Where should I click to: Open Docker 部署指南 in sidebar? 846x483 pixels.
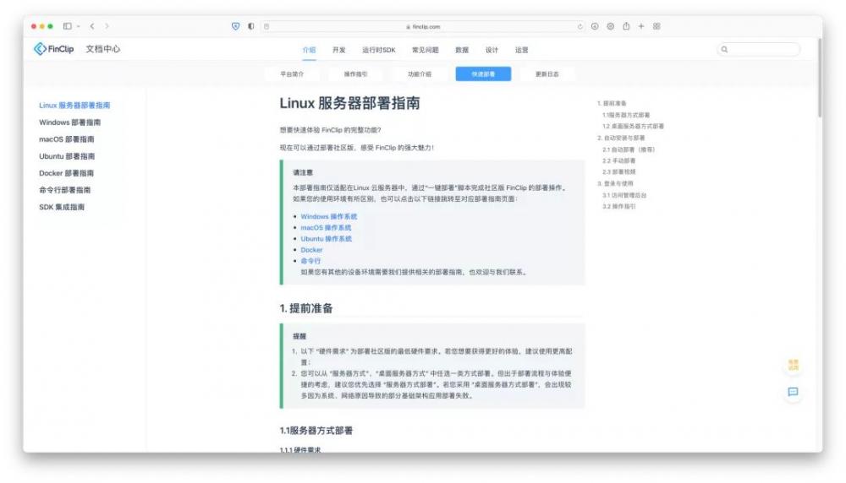tap(66, 173)
